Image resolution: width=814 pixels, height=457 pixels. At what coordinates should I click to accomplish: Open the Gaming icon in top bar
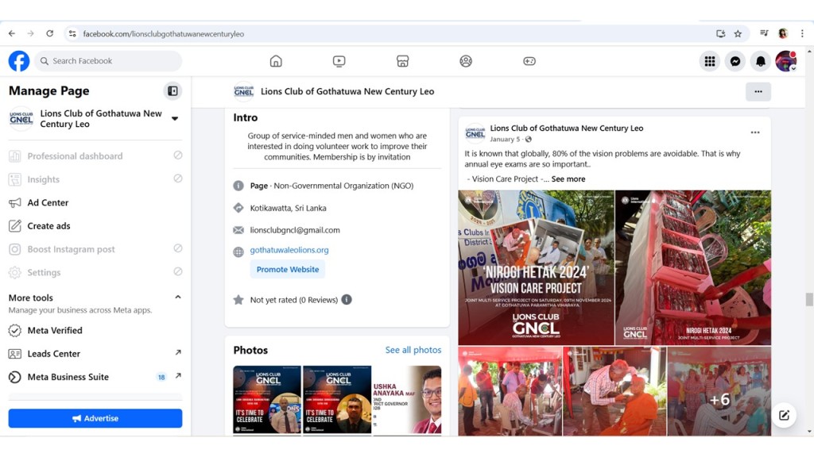(529, 61)
